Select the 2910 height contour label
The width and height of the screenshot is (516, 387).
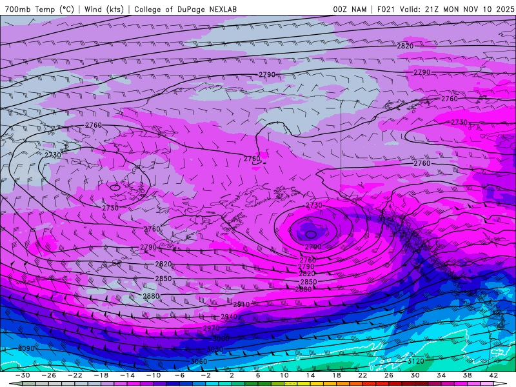point(241,304)
